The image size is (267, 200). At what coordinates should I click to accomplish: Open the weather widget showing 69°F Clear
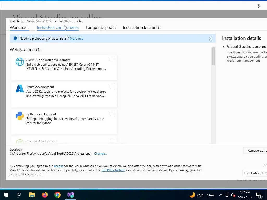202,195
